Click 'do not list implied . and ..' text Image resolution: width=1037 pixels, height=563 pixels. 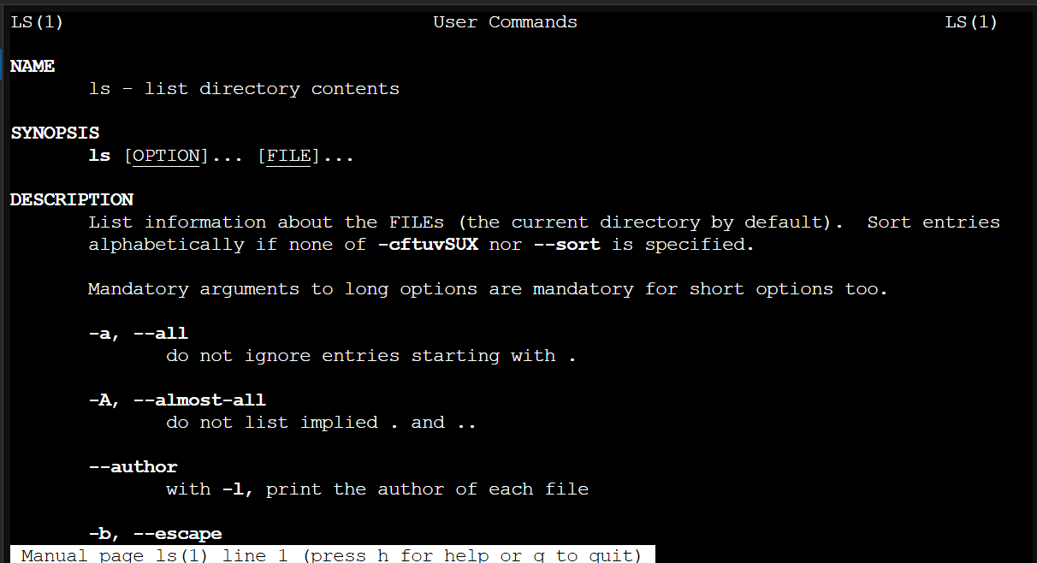[x=321, y=422]
